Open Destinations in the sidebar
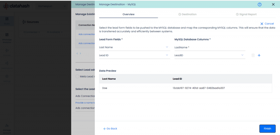 [x=7, y=65]
